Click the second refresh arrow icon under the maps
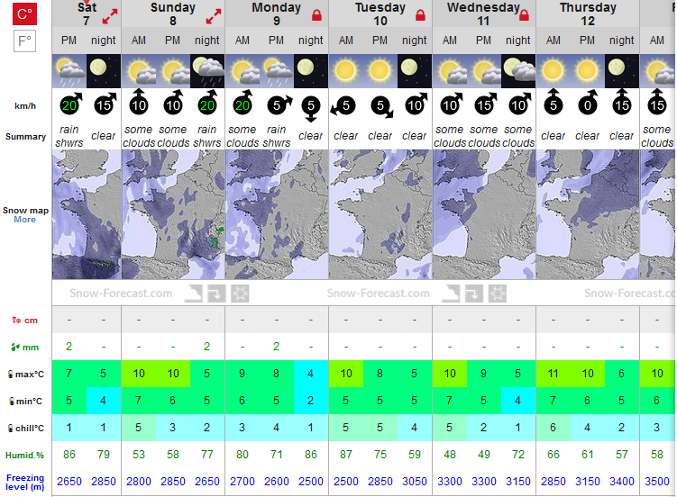Screen dimensions: 677x497 [473, 294]
